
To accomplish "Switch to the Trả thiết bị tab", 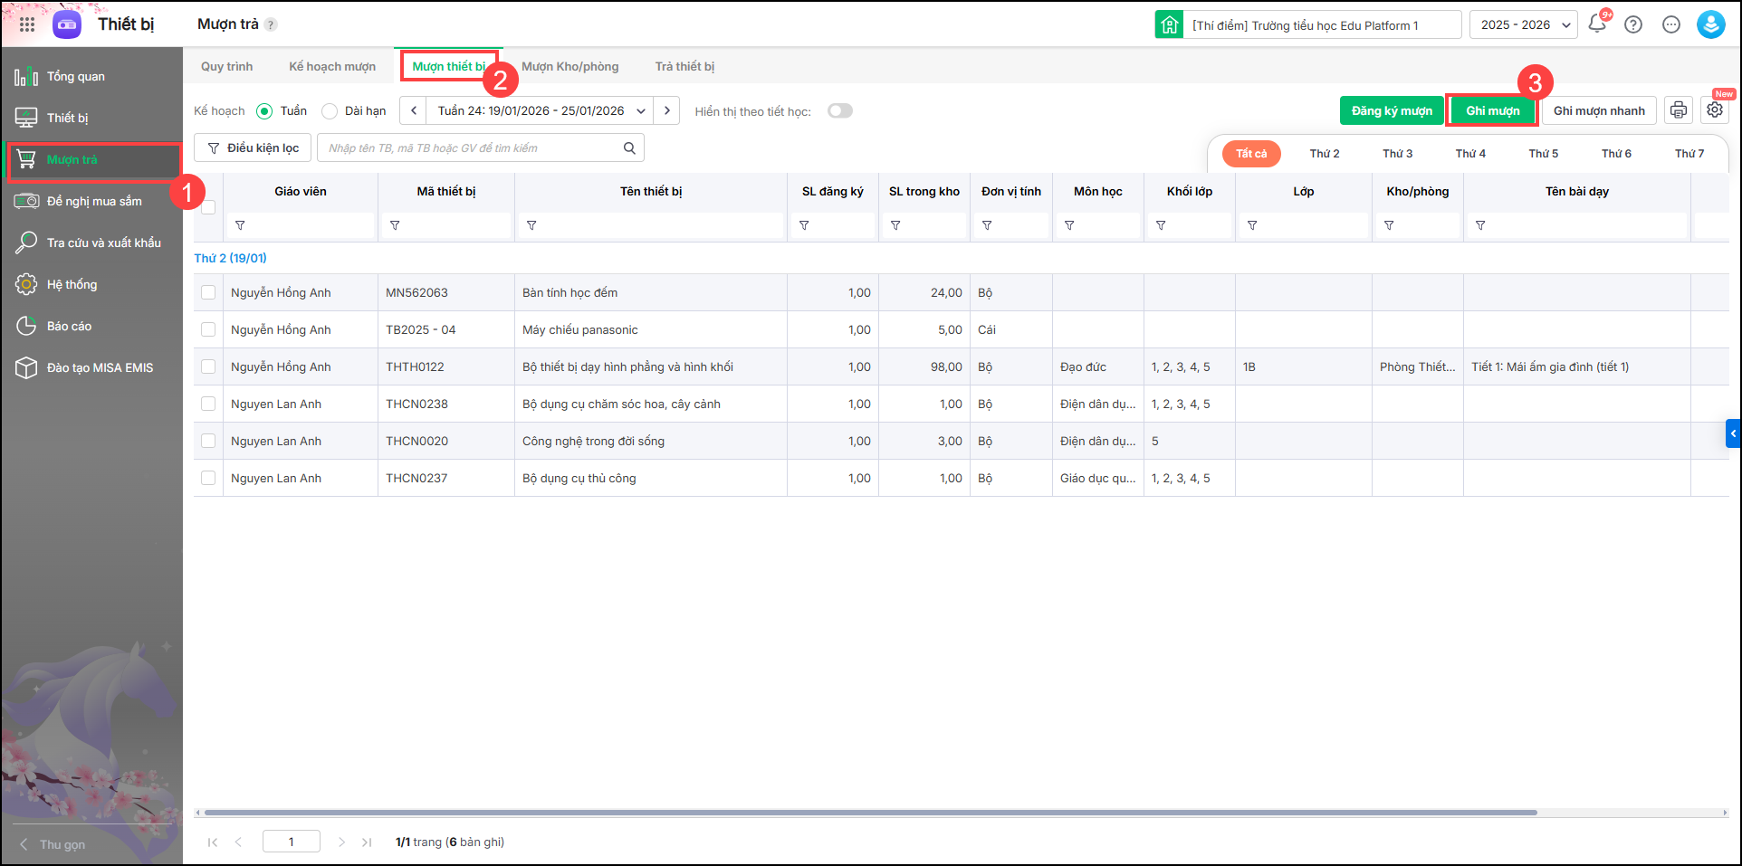I will pos(684,67).
